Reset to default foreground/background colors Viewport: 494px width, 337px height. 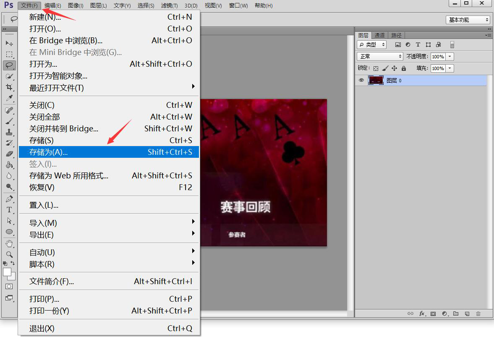pos(5,263)
